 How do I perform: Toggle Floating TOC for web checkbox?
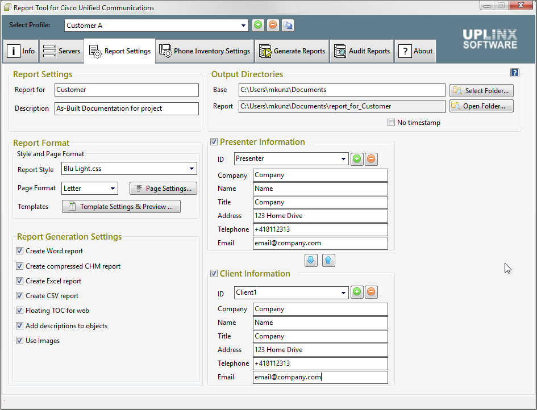(19, 311)
